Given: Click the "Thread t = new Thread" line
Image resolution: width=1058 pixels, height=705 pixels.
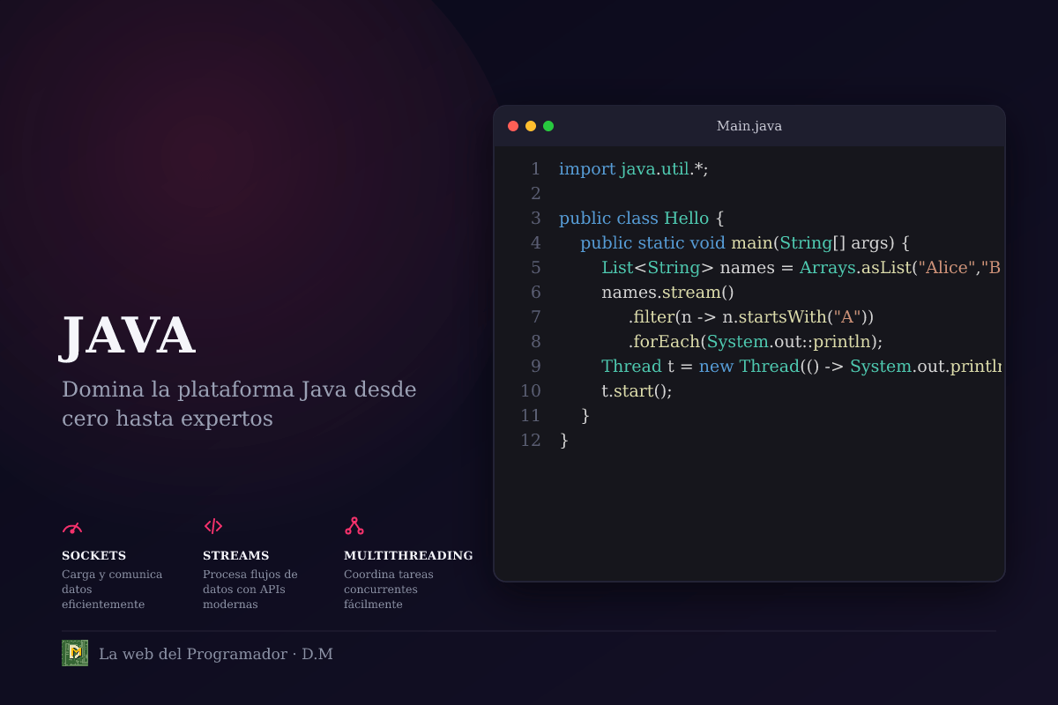Looking at the screenshot, I should click(x=801, y=367).
